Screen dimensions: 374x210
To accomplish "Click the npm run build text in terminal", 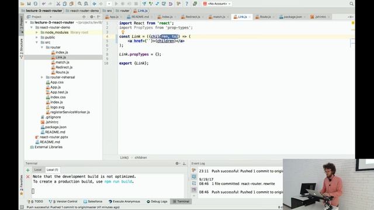I will coord(118,181).
